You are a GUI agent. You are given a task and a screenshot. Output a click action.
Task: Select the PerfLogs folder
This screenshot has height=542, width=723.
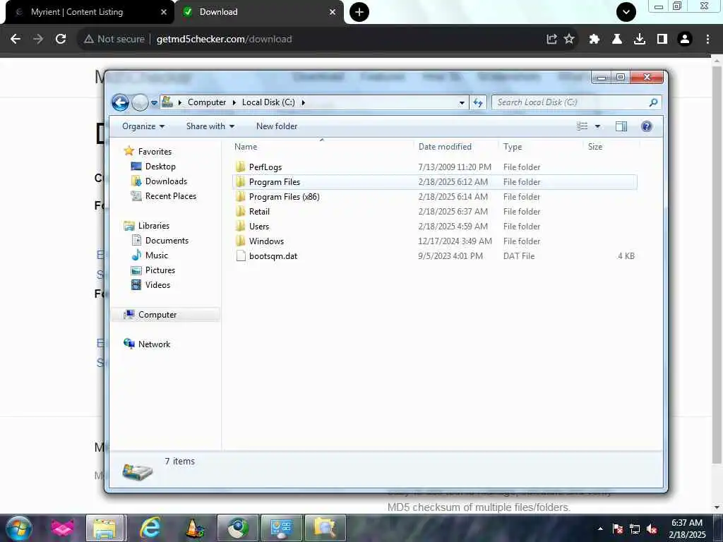435,167
